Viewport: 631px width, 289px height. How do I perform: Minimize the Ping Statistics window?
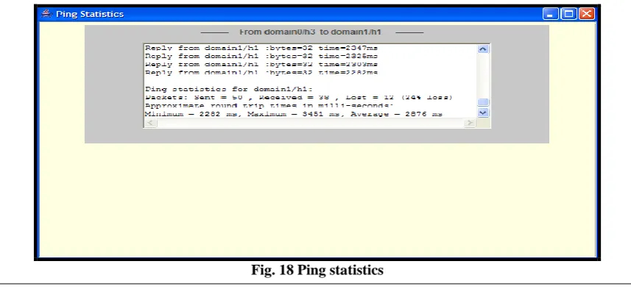(550, 14)
